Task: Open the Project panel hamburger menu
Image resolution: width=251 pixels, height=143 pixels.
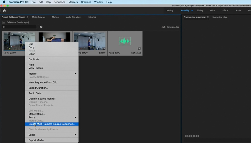Action: (27, 17)
